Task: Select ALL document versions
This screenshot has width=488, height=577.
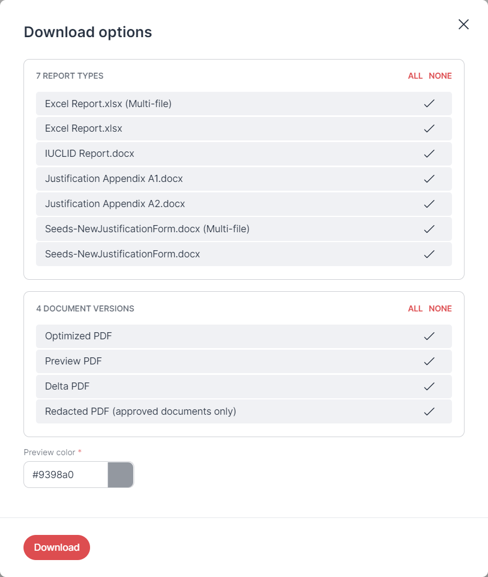Action: 415,308
